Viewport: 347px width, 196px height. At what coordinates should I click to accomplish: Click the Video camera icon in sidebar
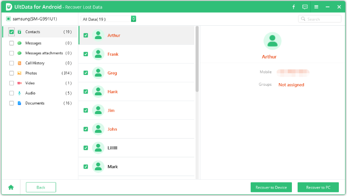point(19,83)
